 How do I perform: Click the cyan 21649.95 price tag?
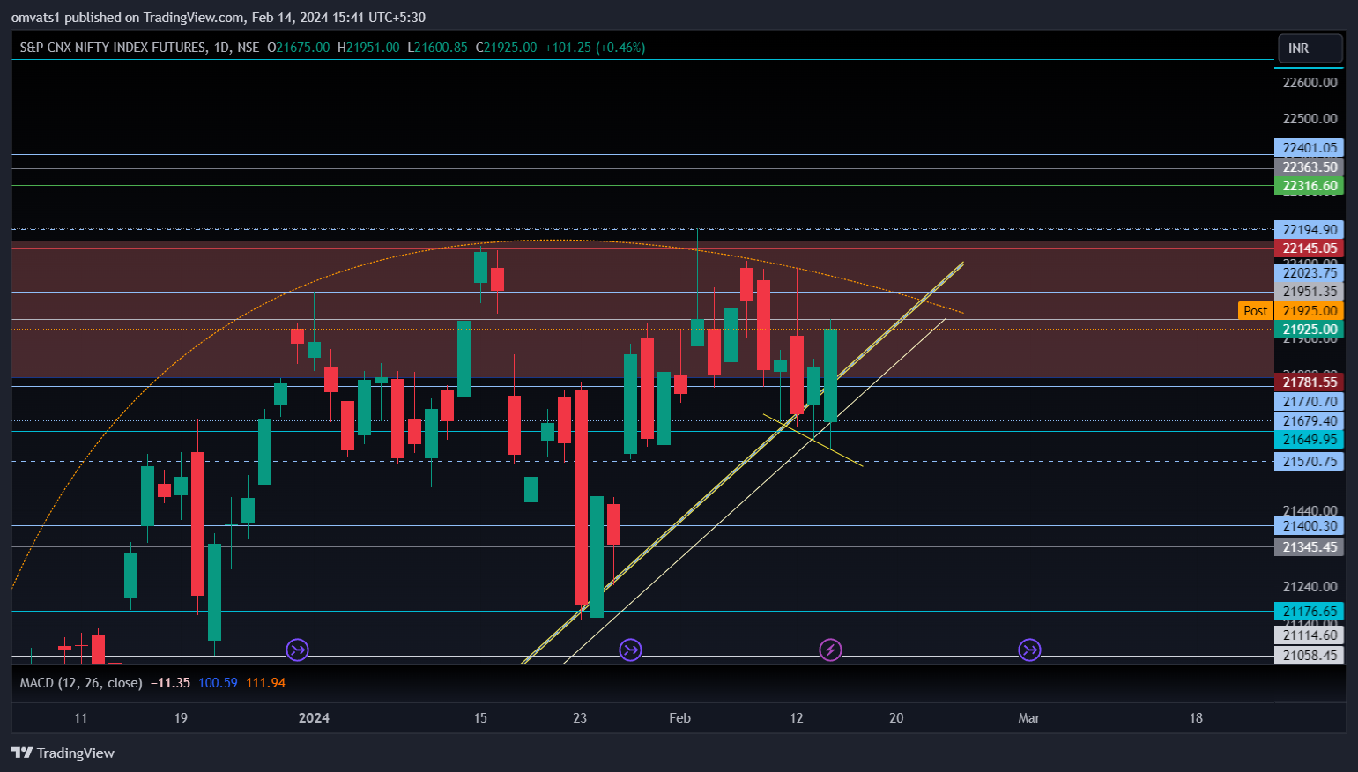point(1309,440)
